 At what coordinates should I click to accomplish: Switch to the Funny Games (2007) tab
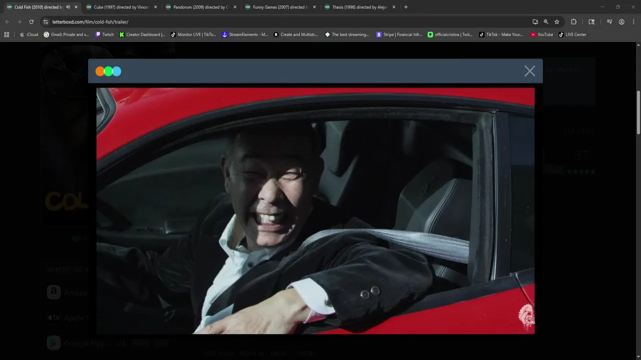tap(280, 7)
